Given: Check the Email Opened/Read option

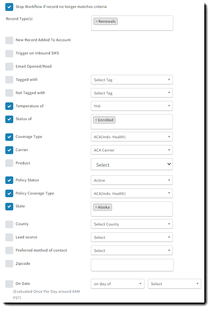Looking at the screenshot, I should (9, 66).
